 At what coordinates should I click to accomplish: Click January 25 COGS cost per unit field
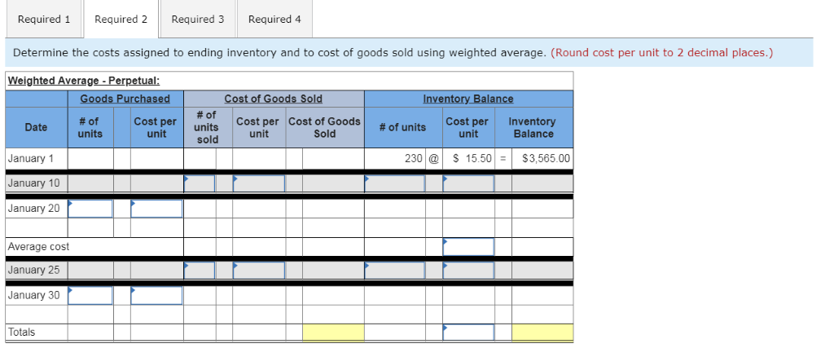(259, 271)
